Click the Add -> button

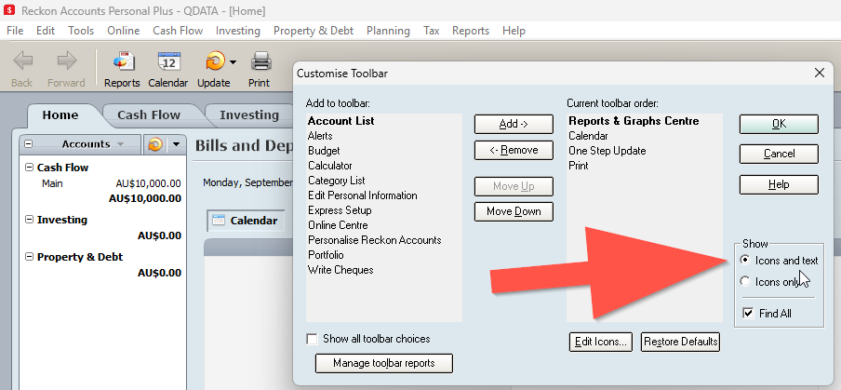tap(514, 124)
